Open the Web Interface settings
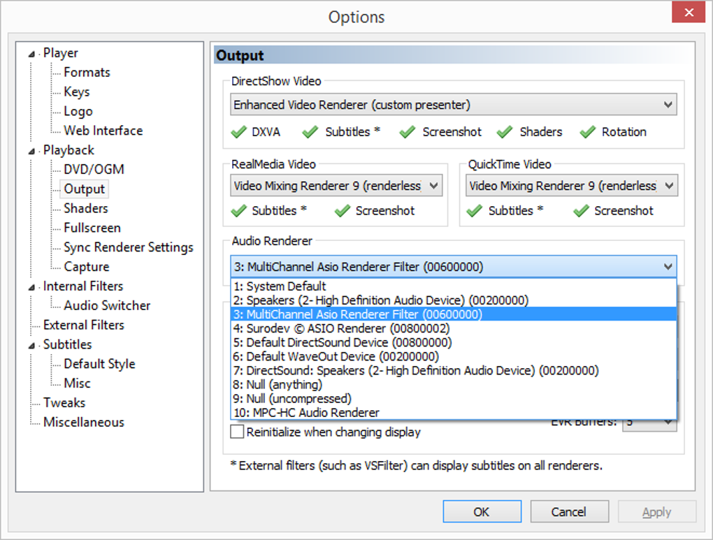Screen dimensions: 713x540 coord(103,131)
